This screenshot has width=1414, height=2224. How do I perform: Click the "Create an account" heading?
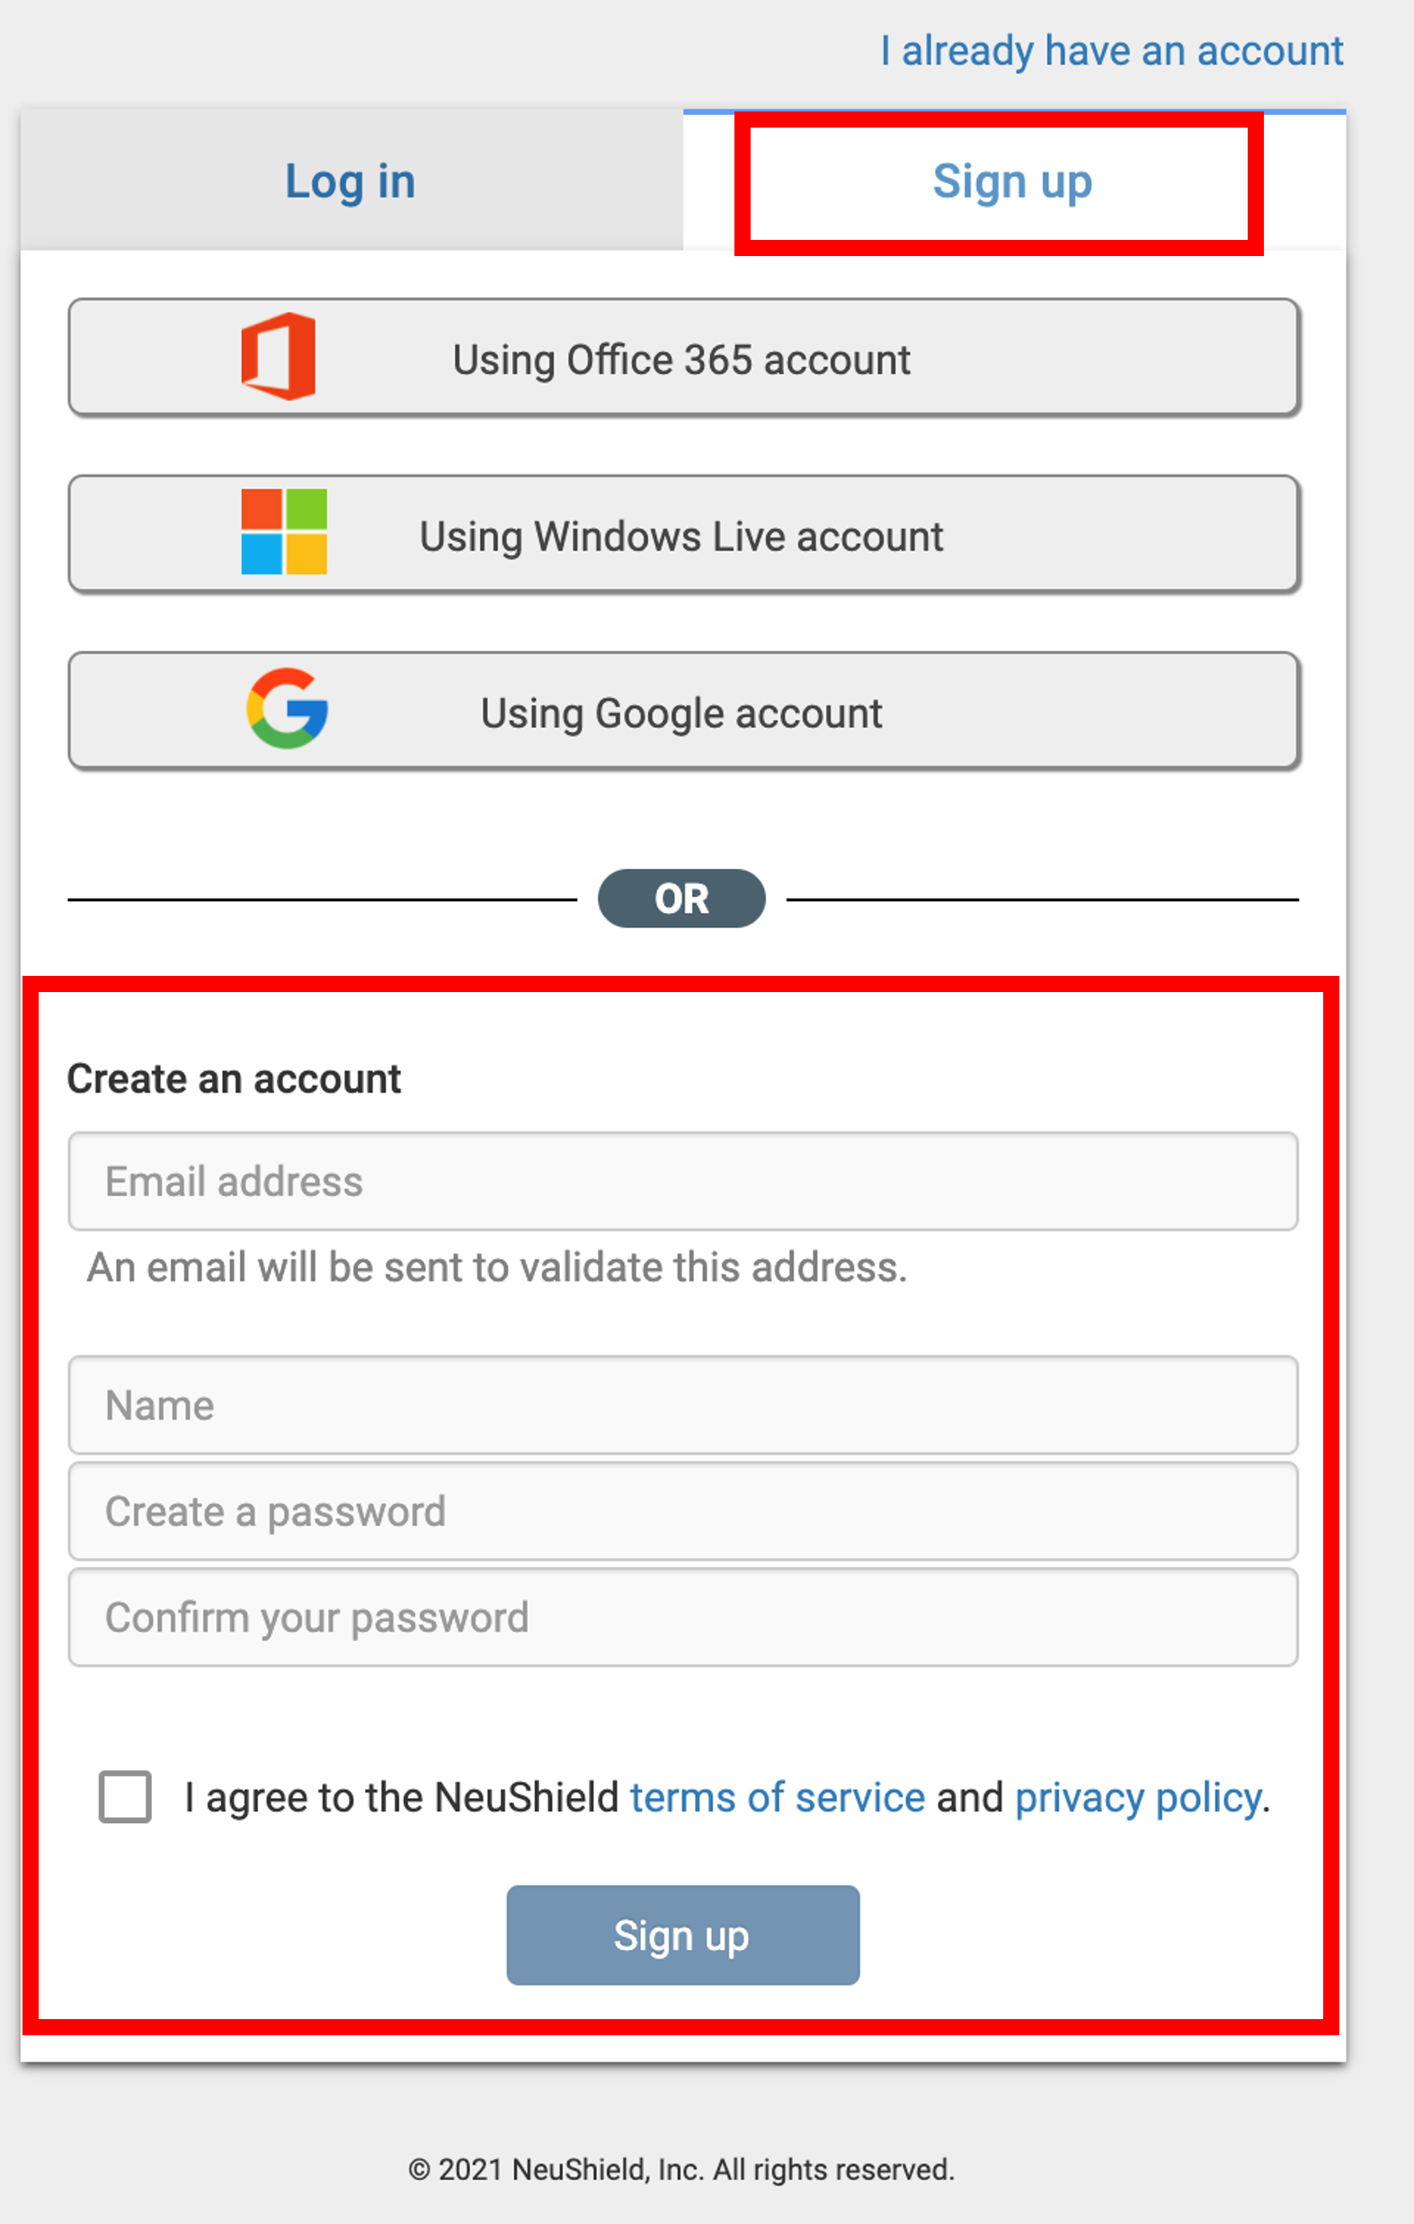[234, 1078]
